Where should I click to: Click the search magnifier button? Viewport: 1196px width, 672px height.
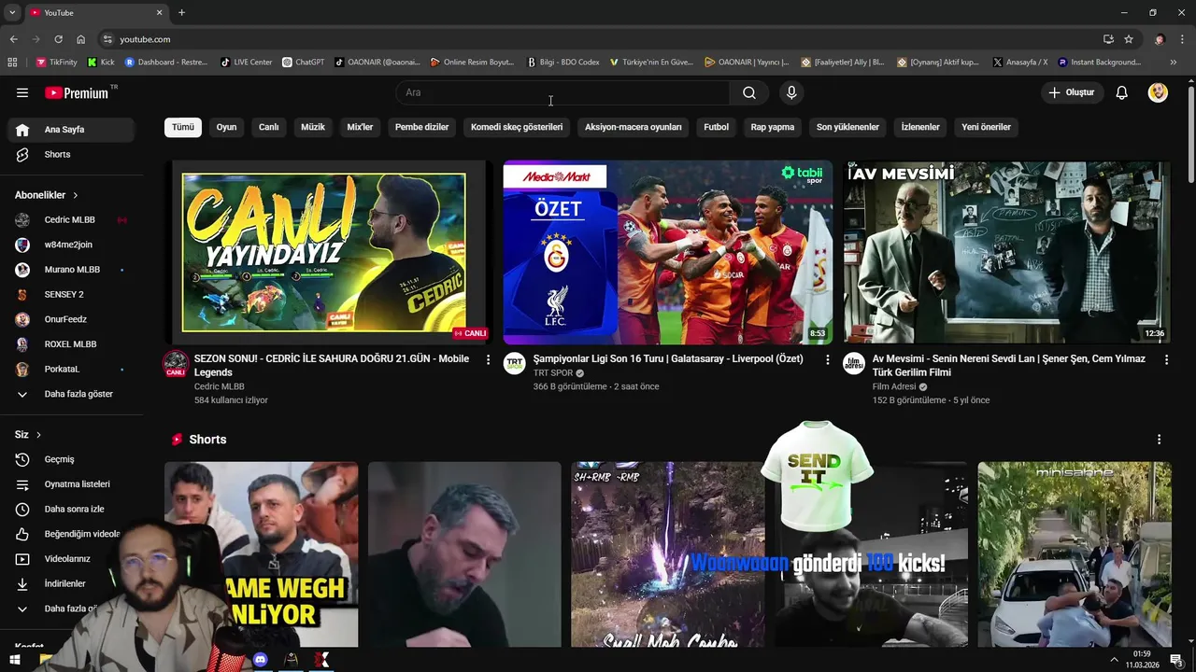coord(749,92)
